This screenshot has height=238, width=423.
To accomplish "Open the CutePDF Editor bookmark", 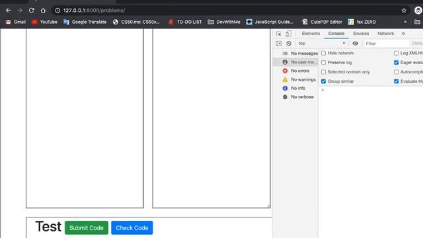I will [322, 22].
